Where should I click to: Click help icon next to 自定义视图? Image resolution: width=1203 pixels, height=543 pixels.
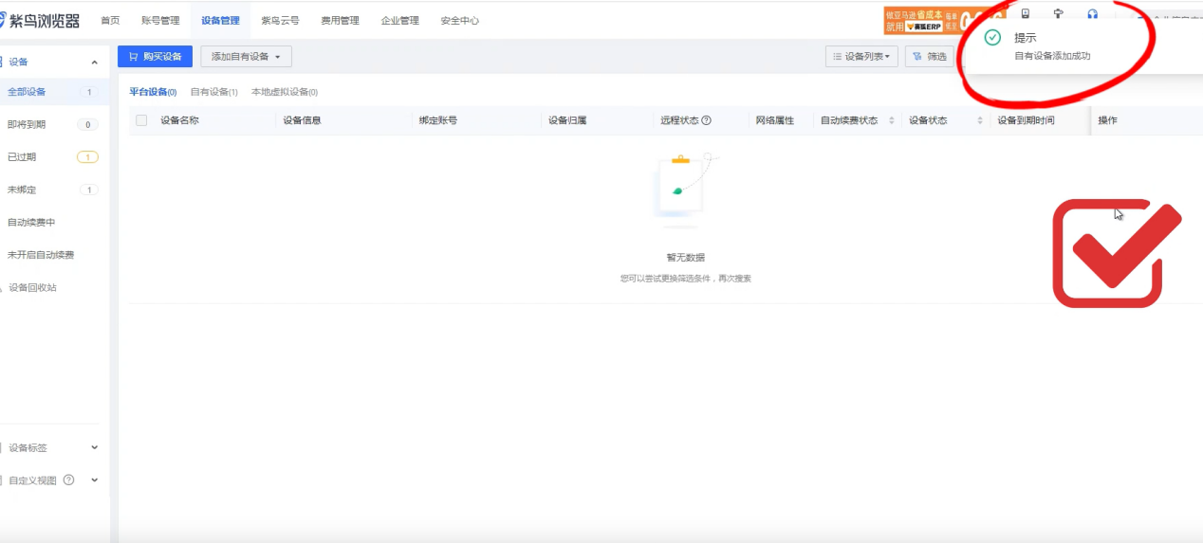[68, 480]
